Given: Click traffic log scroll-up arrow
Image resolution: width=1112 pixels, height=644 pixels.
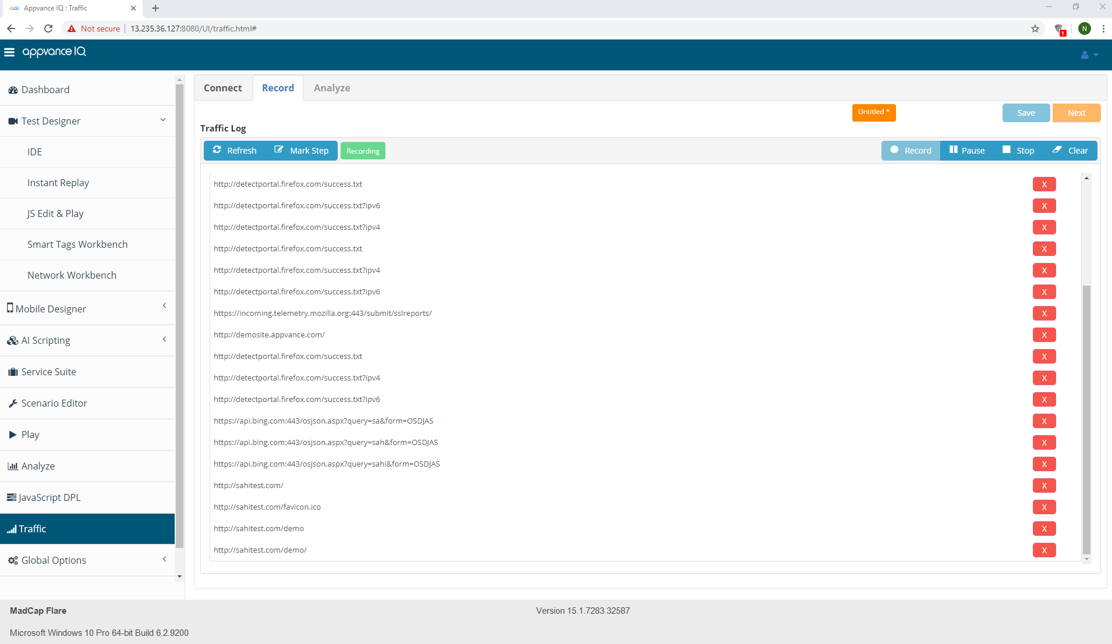Looking at the screenshot, I should pyautogui.click(x=1086, y=178).
